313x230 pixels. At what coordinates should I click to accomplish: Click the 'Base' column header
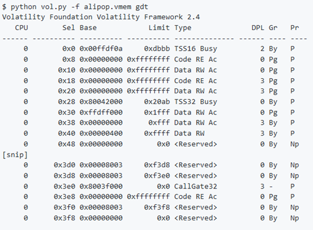[88, 28]
